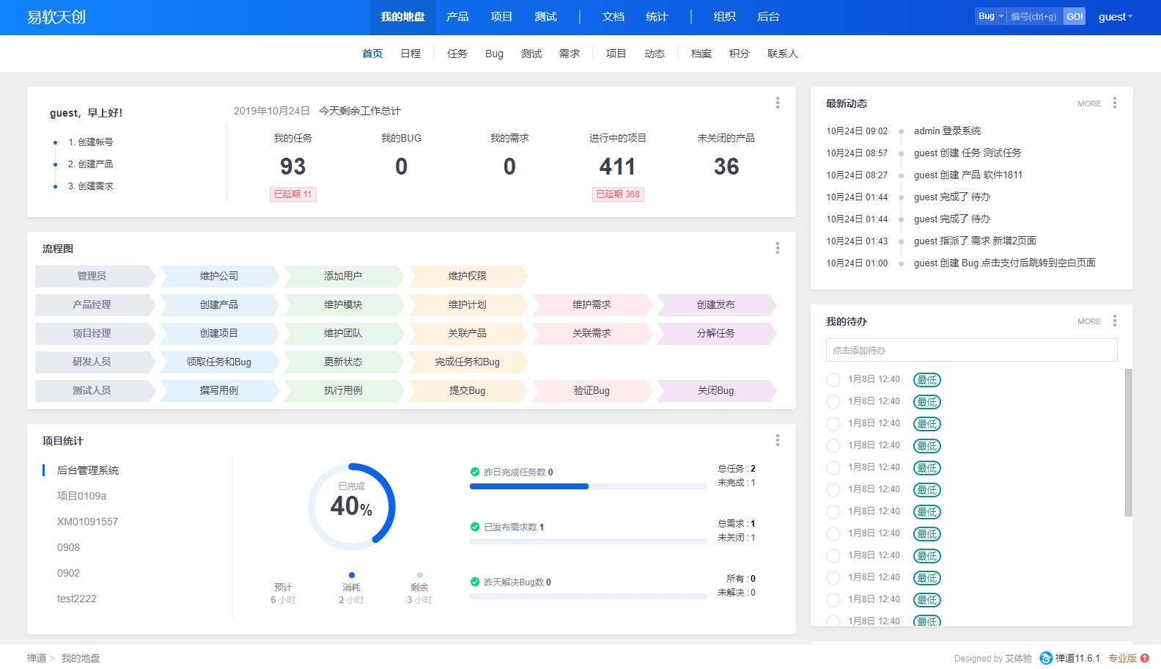1161x669 pixels.
Task: Open the 流程图 panel three-dot menu
Action: coord(778,248)
